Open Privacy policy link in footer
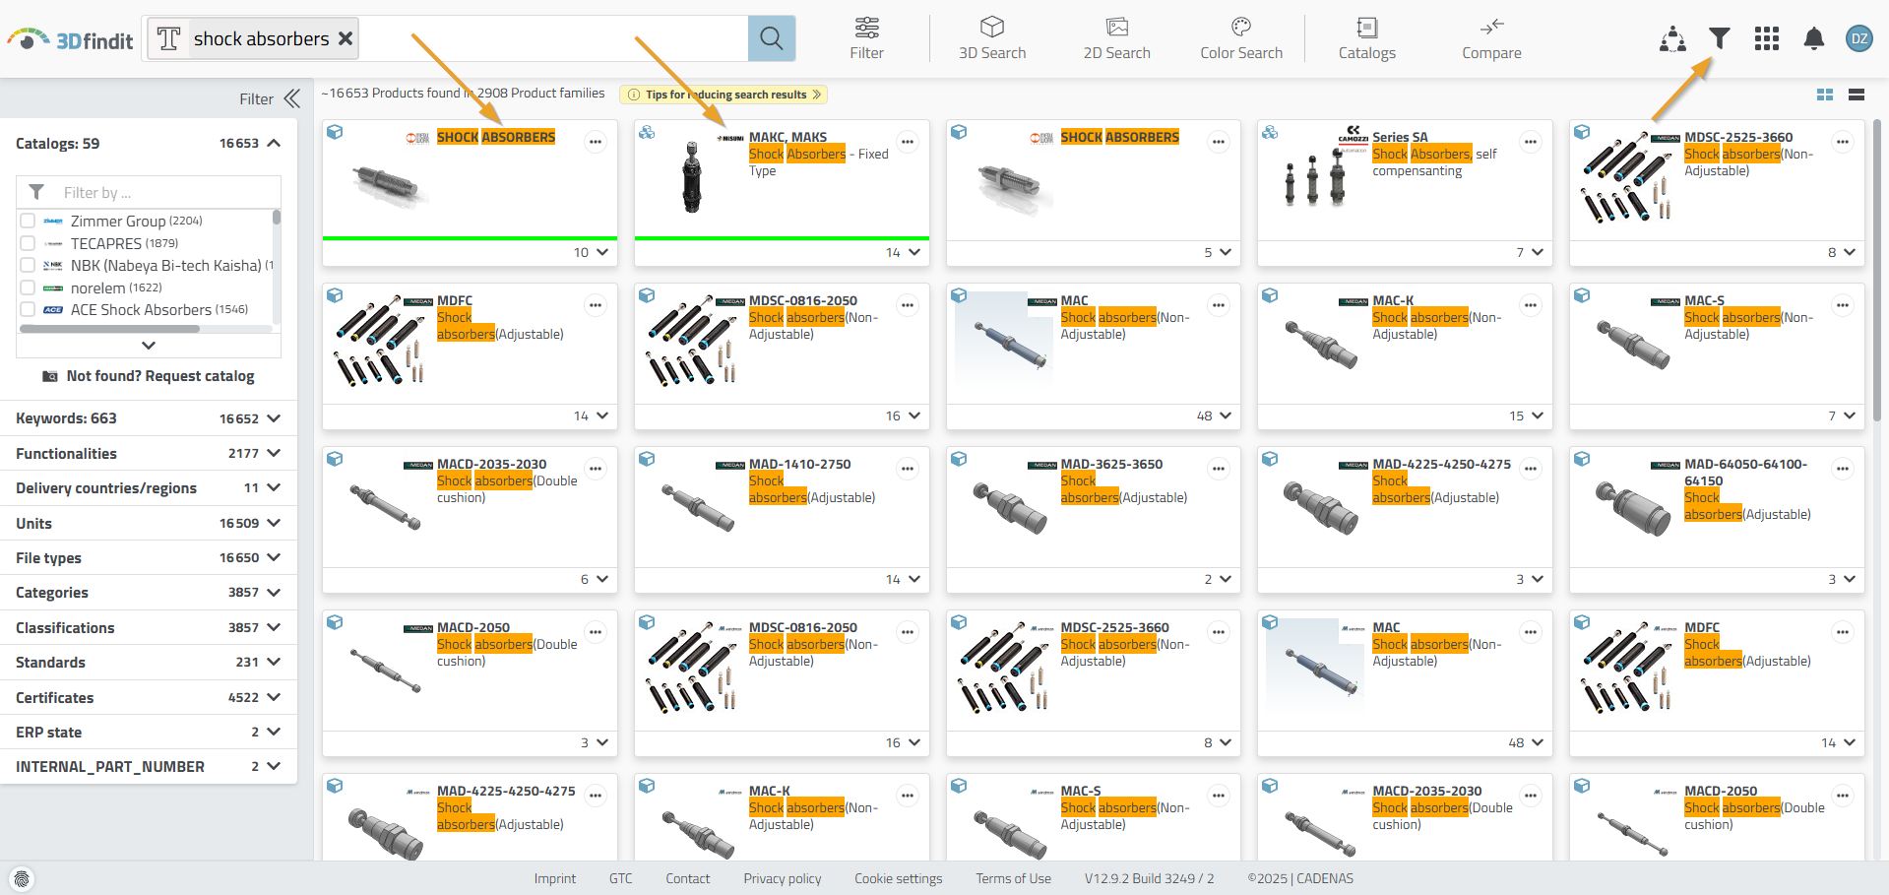Viewport: 1889px width, 895px height. tap(782, 878)
